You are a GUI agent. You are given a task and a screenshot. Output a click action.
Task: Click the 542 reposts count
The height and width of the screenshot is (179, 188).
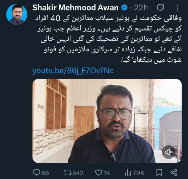pyautogui.click(x=78, y=173)
